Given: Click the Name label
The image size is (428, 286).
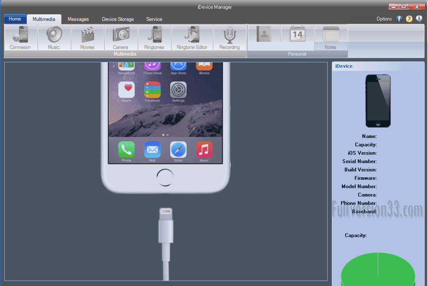Looking at the screenshot, I should [x=369, y=136].
